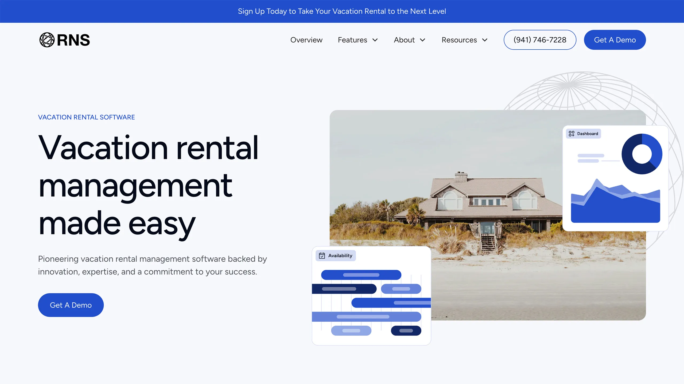Open the About dropdown
This screenshot has width=684, height=384.
point(409,40)
